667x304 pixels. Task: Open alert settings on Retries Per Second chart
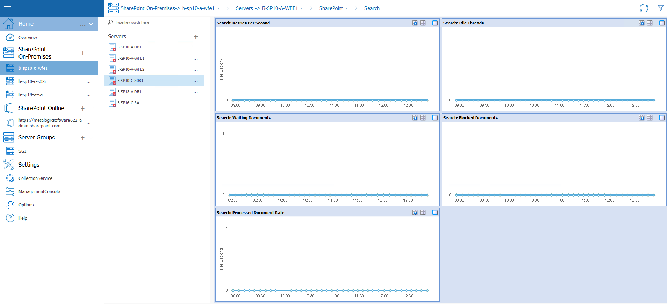pyautogui.click(x=415, y=23)
